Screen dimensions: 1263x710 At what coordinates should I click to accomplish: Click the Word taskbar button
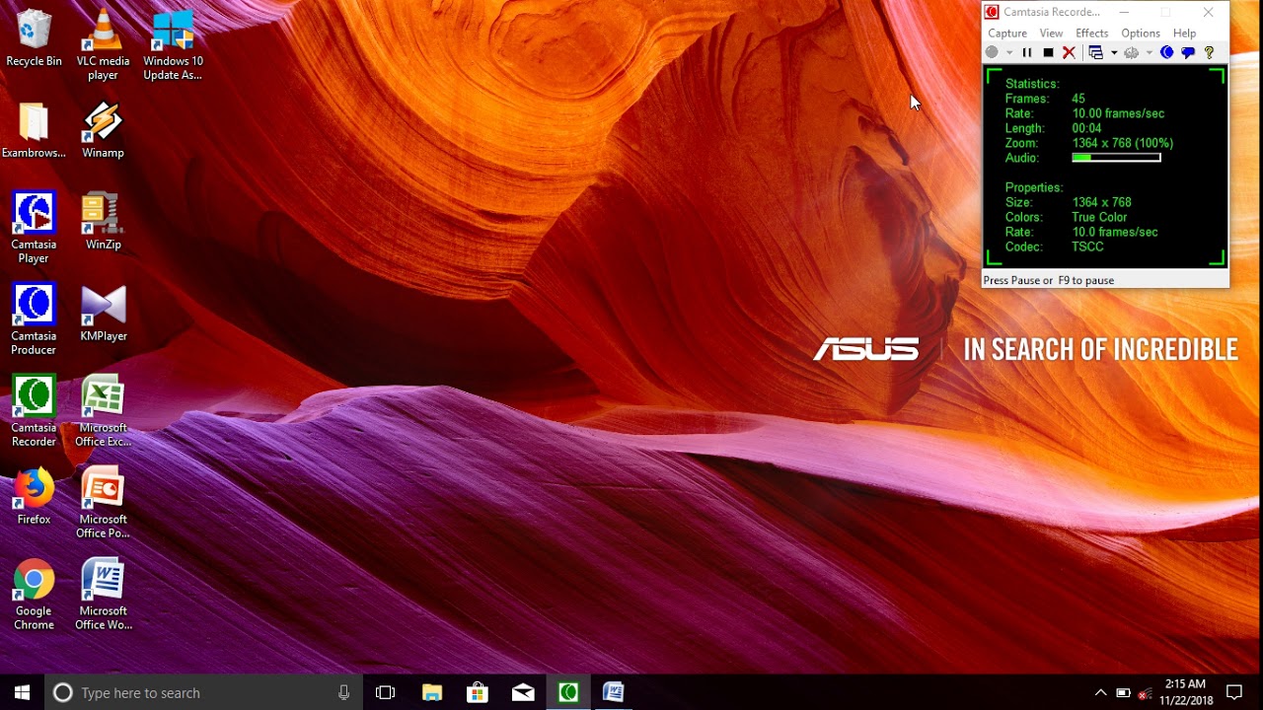pos(614,692)
